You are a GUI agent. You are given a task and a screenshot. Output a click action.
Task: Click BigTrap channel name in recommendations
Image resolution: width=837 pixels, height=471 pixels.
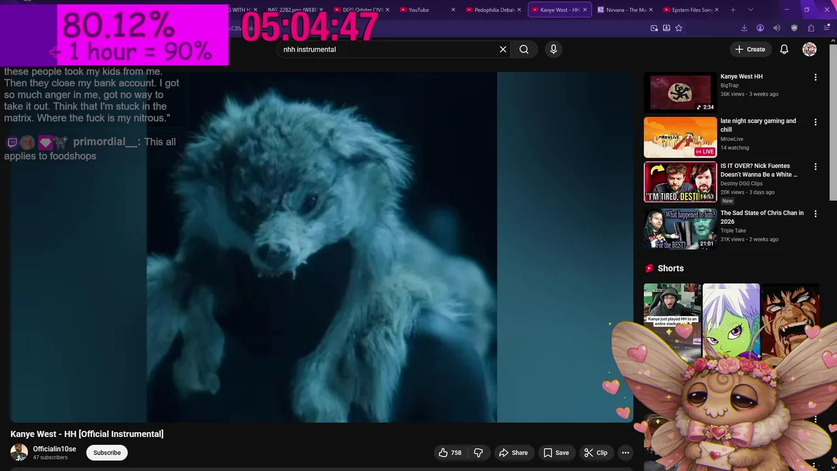[x=729, y=86]
